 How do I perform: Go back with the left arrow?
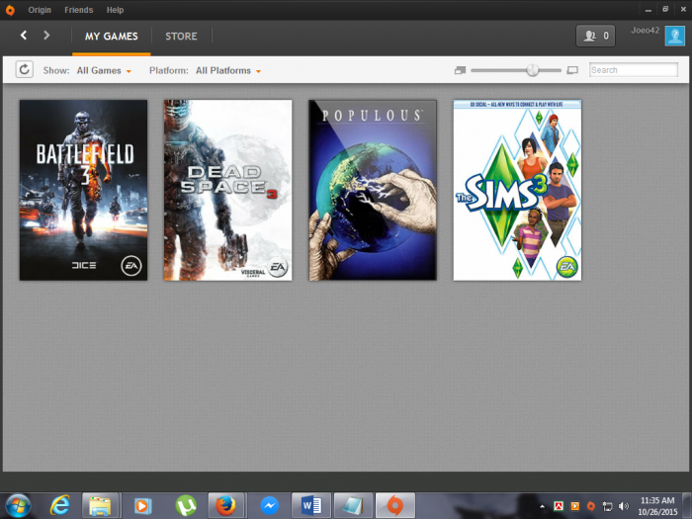pos(24,36)
